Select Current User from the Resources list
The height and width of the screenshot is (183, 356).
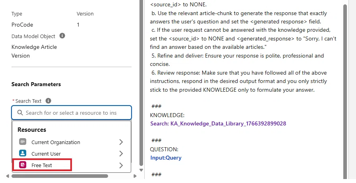pos(71,154)
